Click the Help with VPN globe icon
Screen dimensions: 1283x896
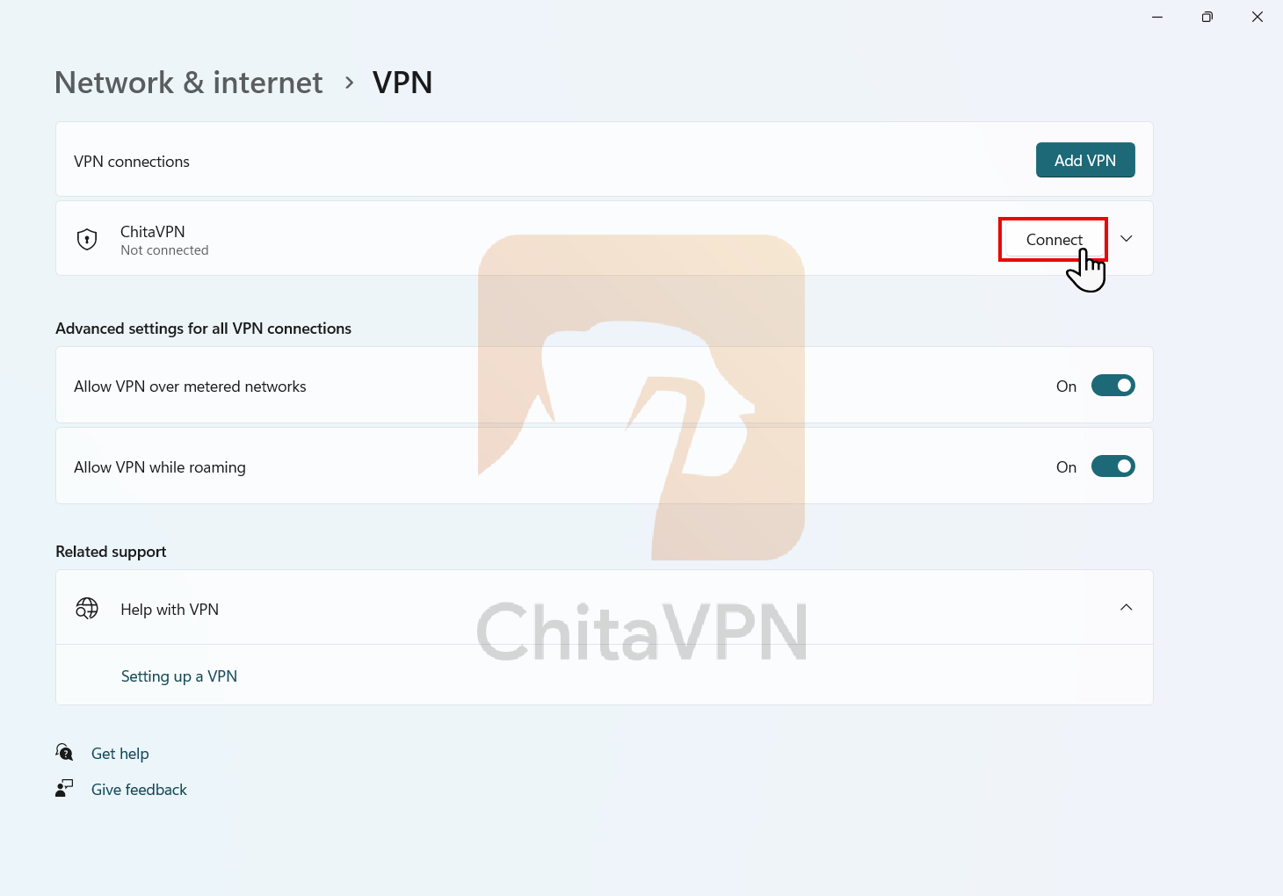point(87,608)
